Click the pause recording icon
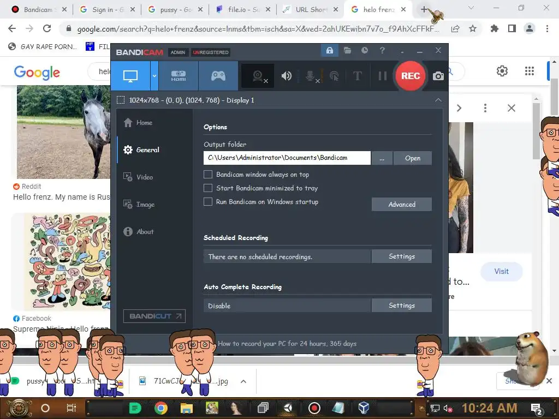The width and height of the screenshot is (559, 419). 382,76
